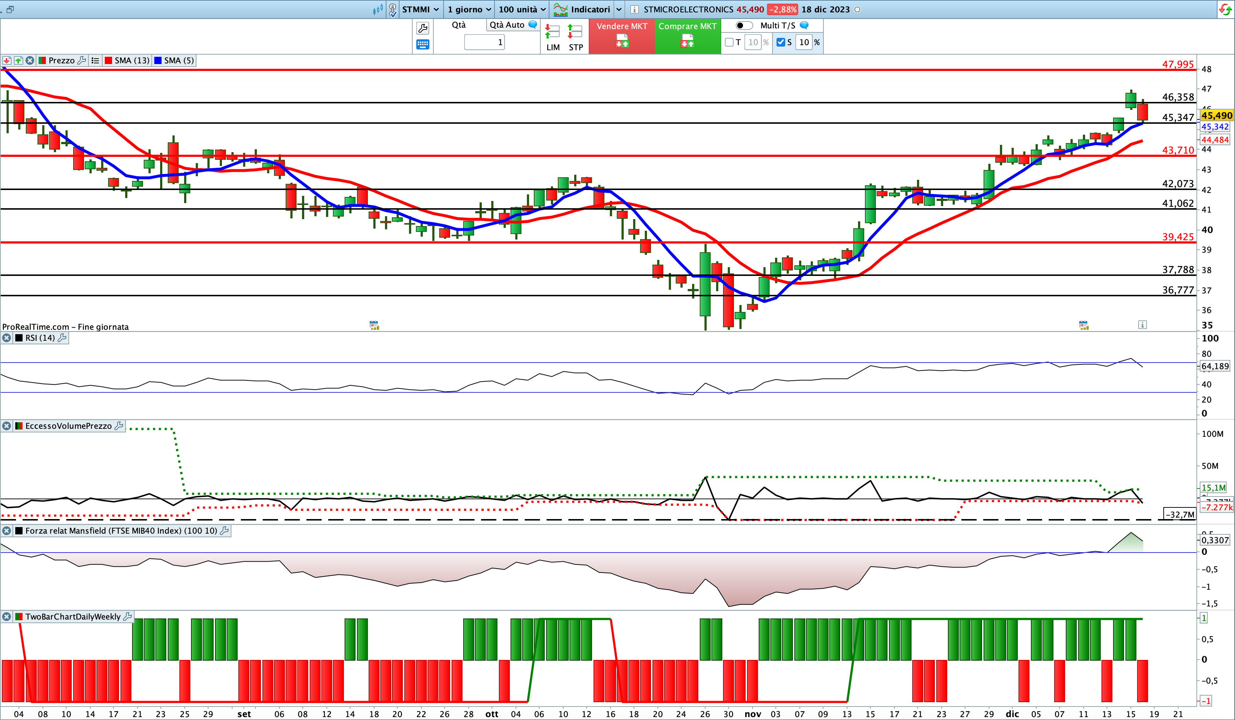Click the SMA (5) blue color swatch
The height and width of the screenshot is (720, 1235).
pos(158,60)
